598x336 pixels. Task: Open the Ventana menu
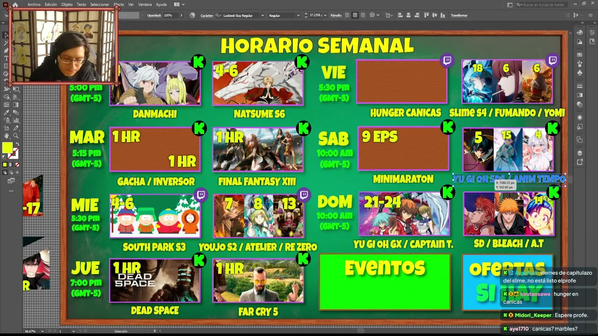(x=145, y=4)
